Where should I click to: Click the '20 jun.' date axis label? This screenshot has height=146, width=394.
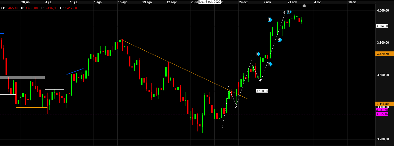(x=26, y=2)
